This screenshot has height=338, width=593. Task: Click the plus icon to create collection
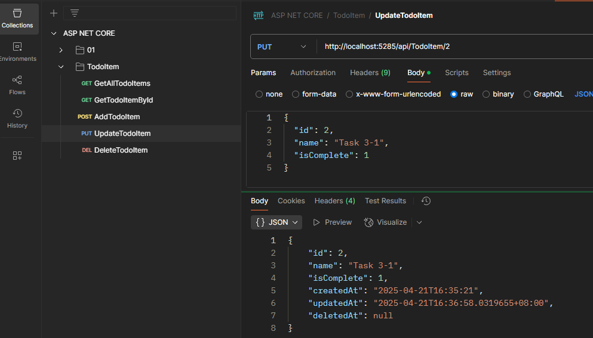54,13
